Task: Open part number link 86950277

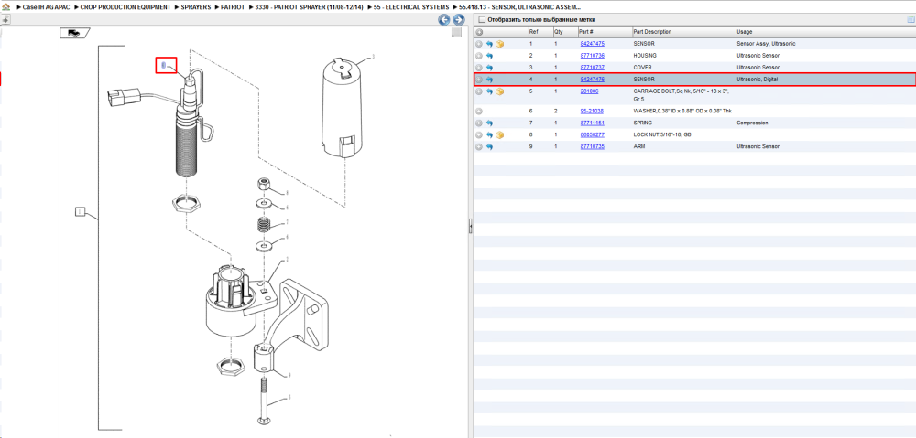Action: [593, 134]
